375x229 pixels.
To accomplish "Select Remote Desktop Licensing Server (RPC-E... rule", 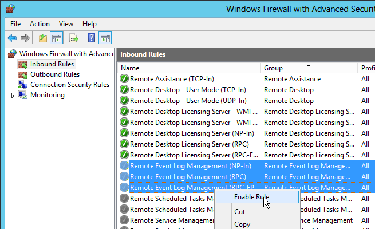I will click(194, 155).
